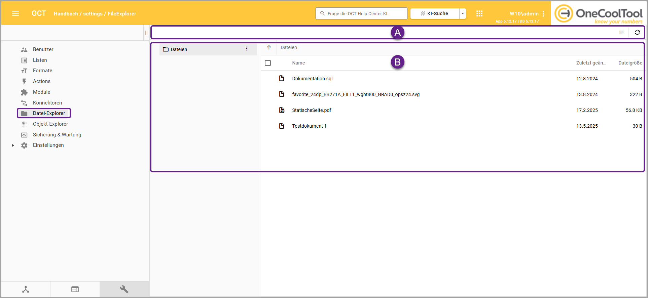Select the Dateien folder in tree
Screen dimensions: 648x298
(x=179, y=49)
